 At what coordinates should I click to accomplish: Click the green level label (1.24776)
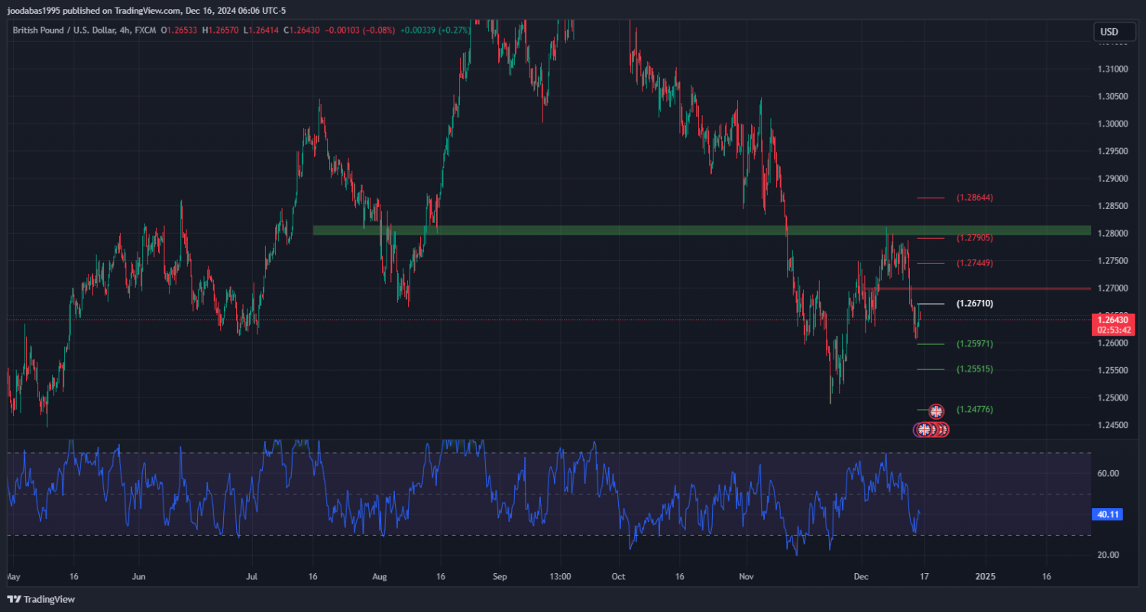(x=974, y=410)
